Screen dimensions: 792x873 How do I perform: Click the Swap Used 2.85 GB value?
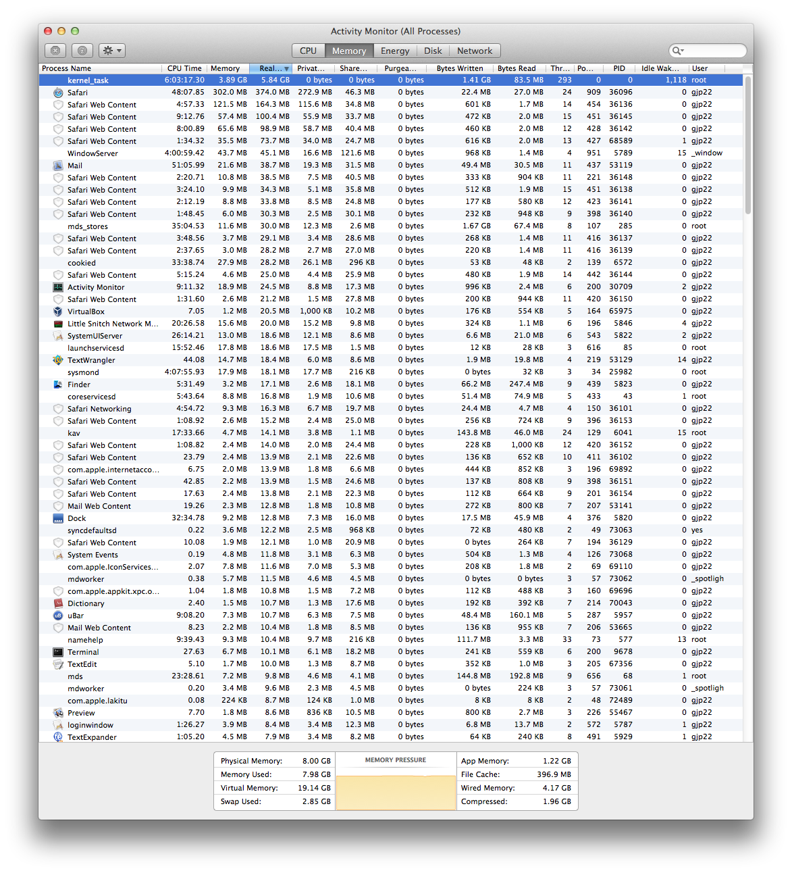(317, 801)
